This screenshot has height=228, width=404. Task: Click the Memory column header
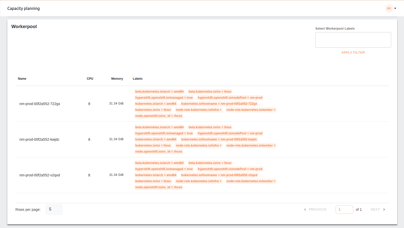click(x=117, y=79)
